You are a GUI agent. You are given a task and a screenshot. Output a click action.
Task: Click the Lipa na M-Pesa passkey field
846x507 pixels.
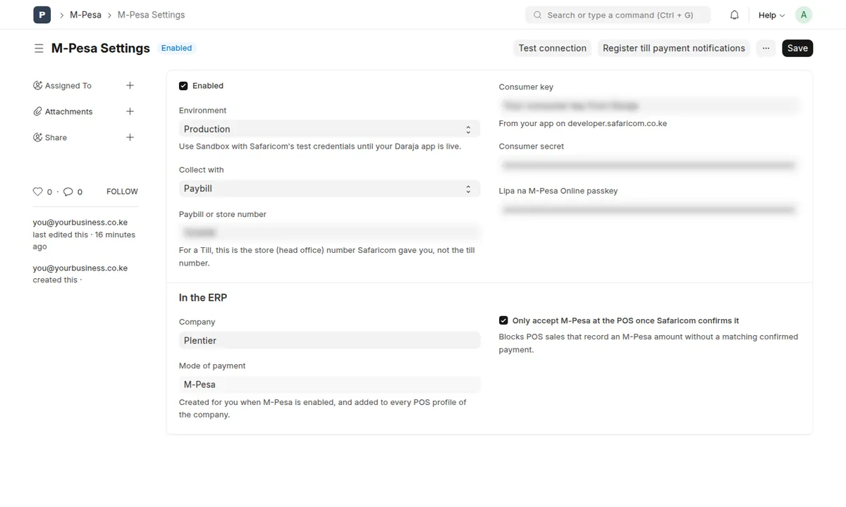(649, 209)
